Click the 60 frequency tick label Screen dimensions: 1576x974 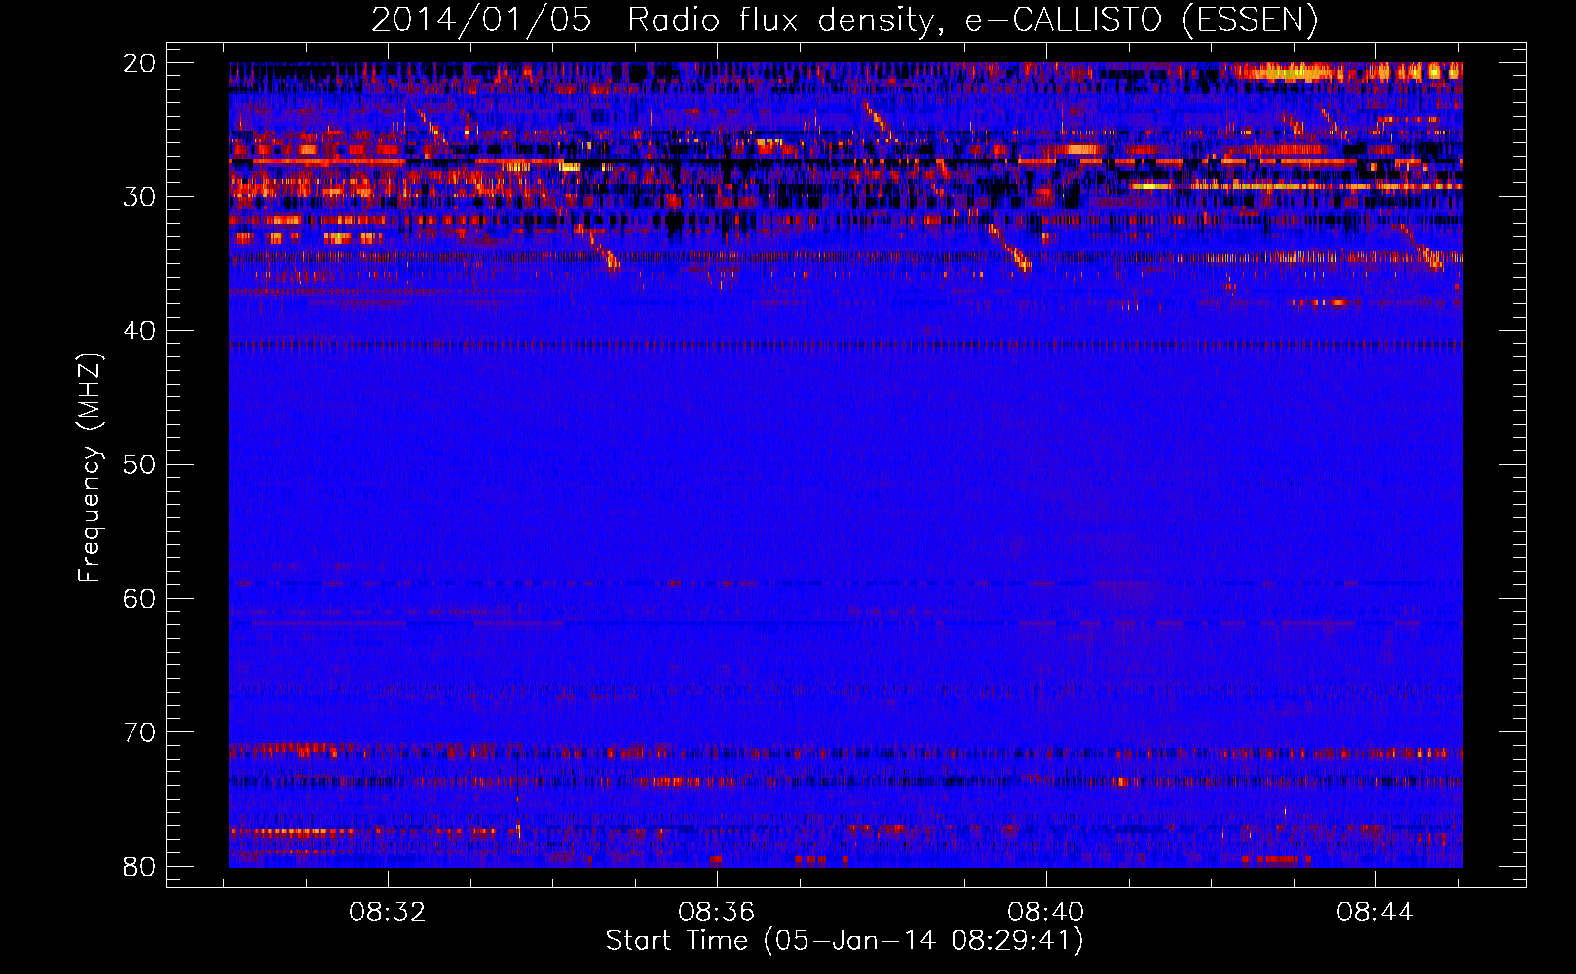(139, 599)
